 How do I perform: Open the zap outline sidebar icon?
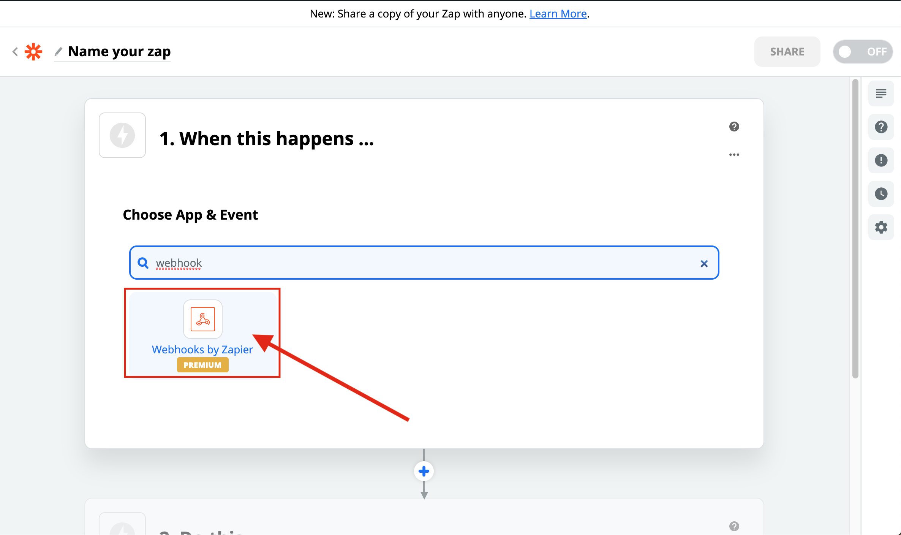[x=881, y=93]
